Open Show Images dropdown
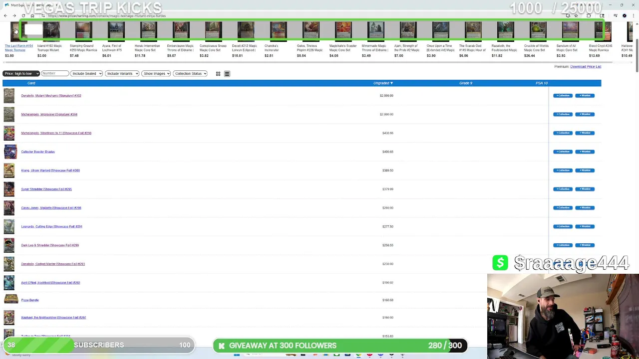 tap(156, 74)
